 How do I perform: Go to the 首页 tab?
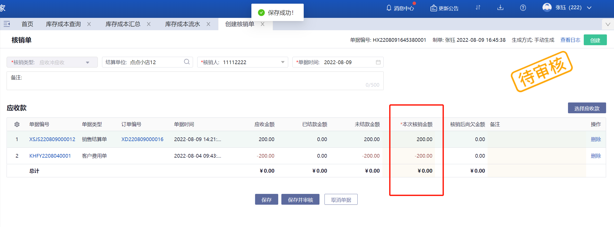coord(27,24)
